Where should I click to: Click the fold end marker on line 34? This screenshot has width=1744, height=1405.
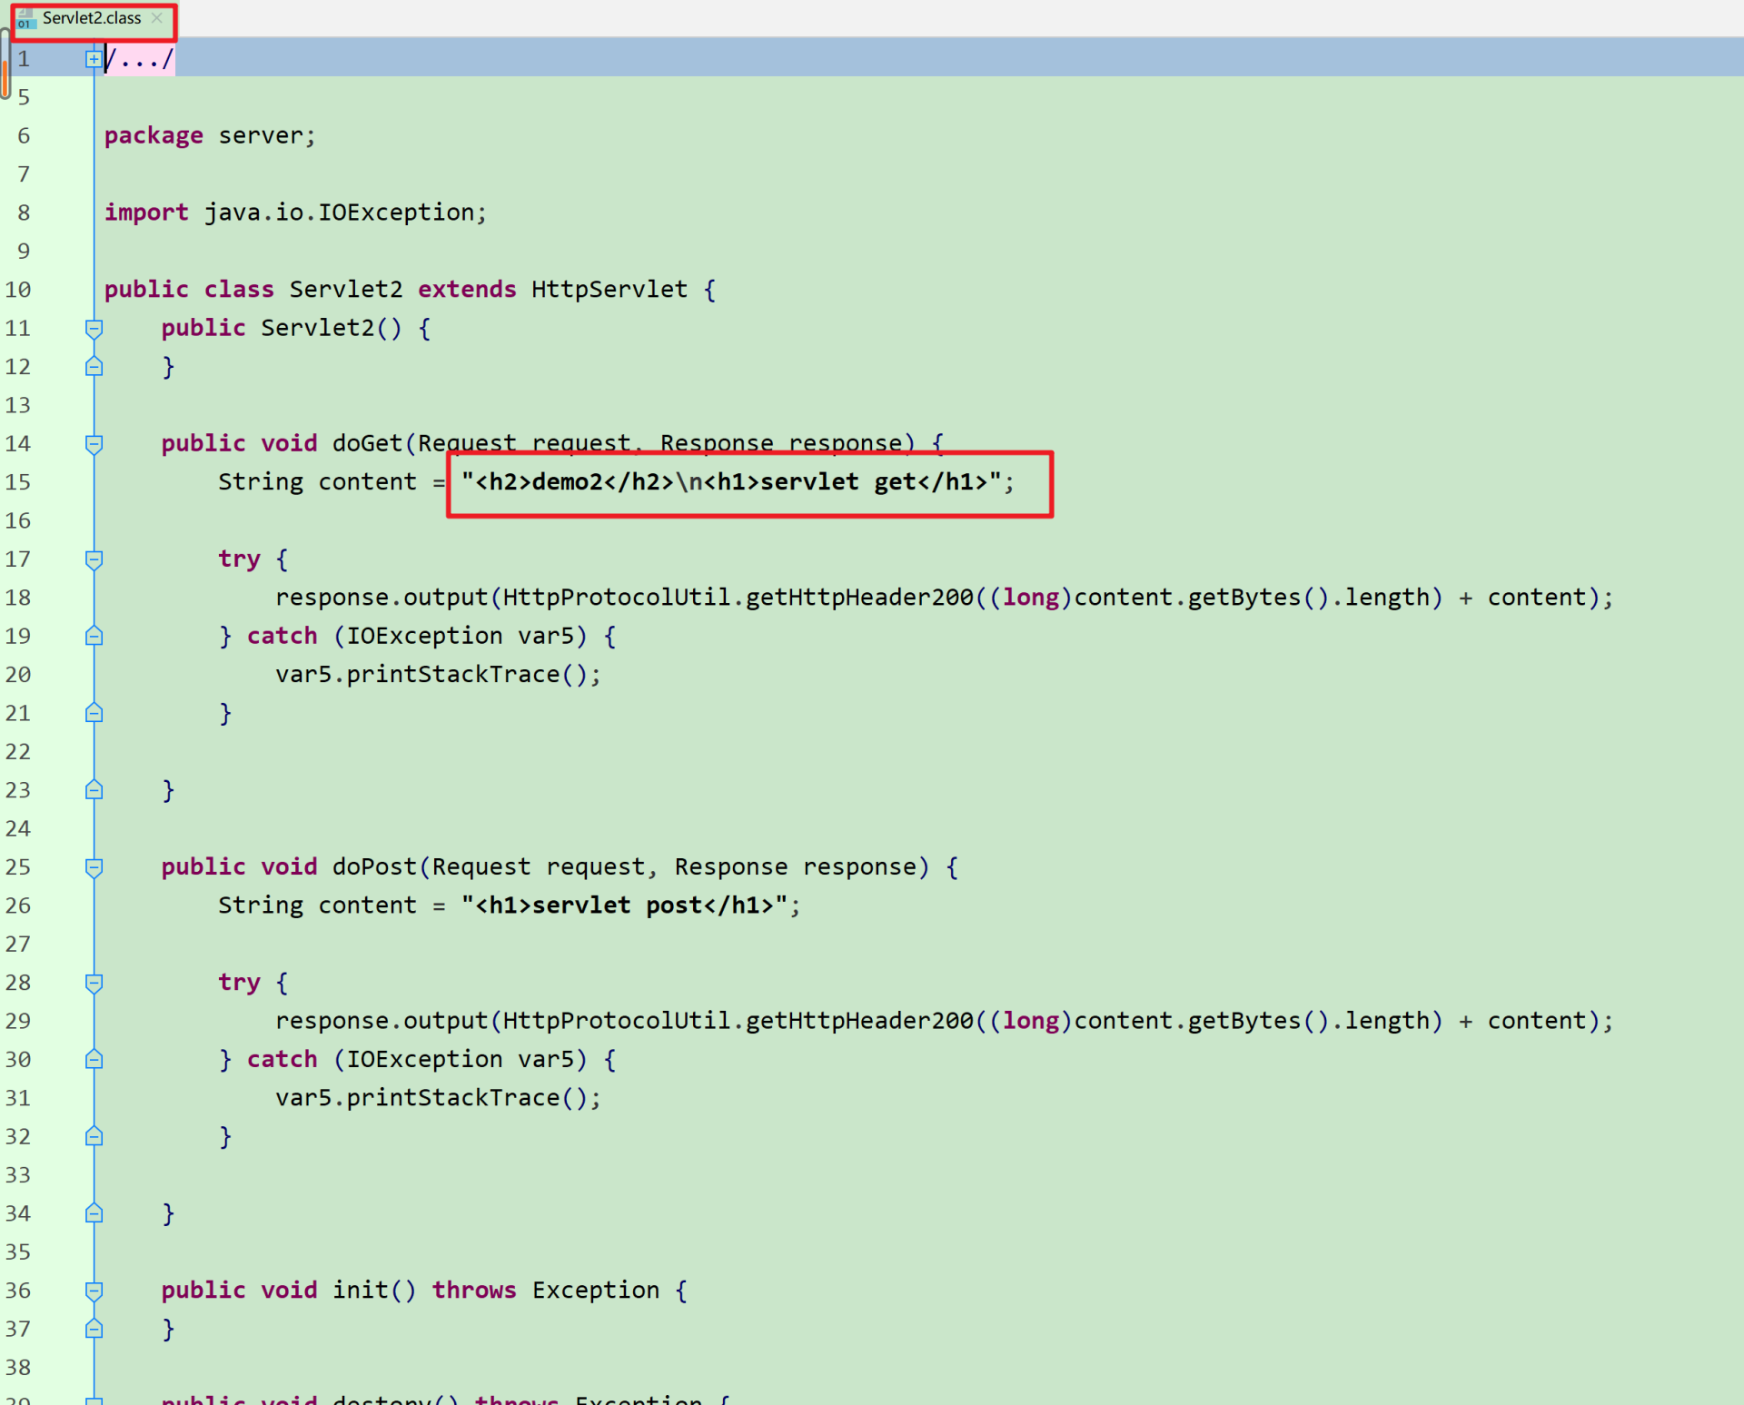click(94, 1213)
